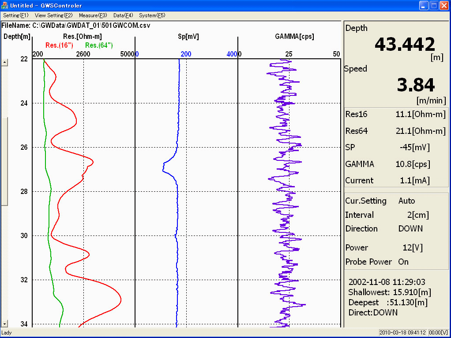Minimize the GWSControler window

pyautogui.click(x=423, y=6)
